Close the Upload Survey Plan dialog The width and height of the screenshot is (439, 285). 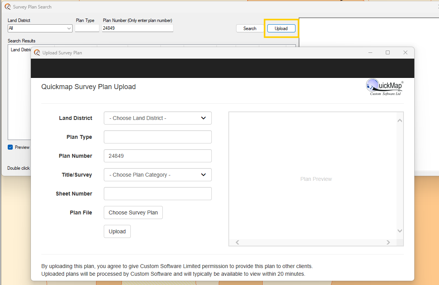click(405, 53)
